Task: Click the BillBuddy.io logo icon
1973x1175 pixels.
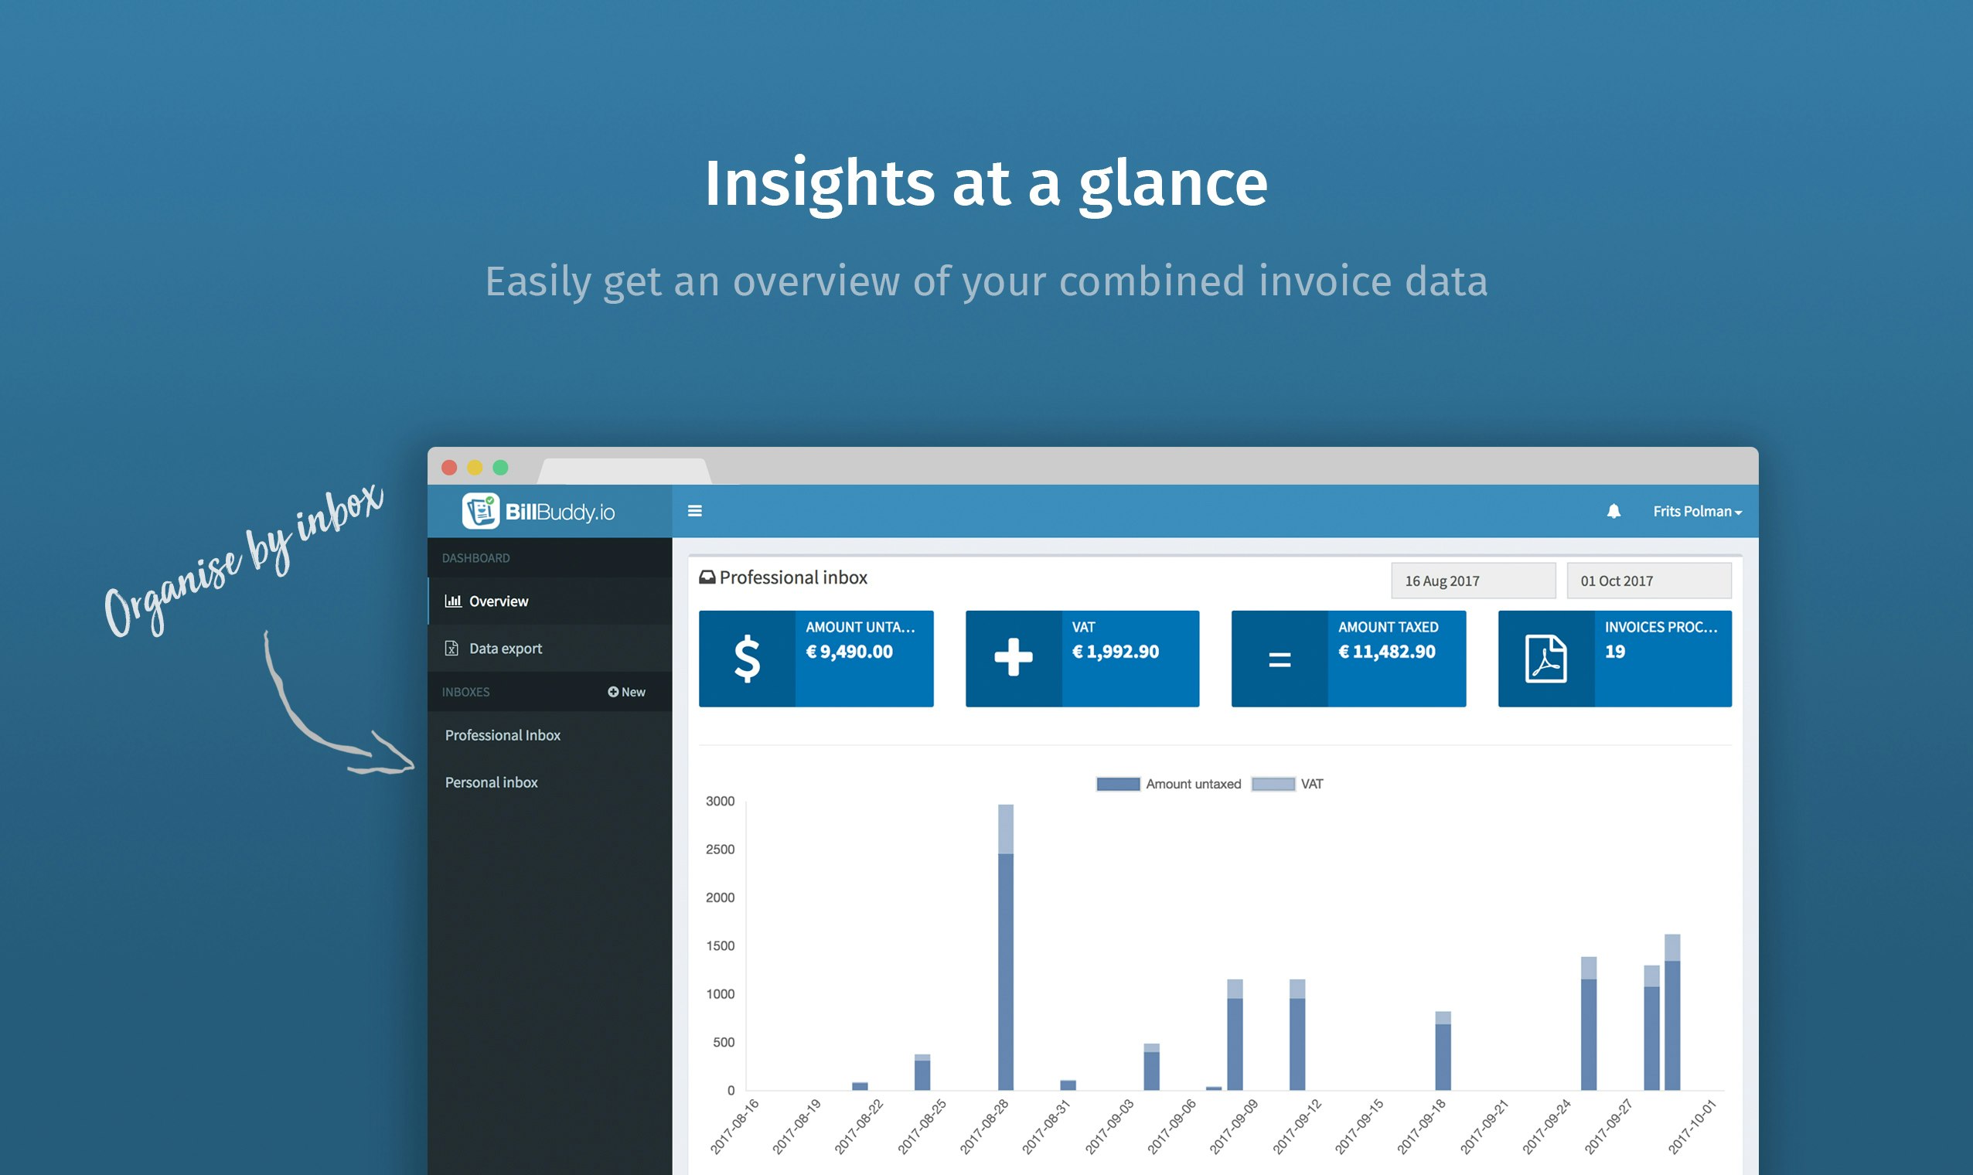Action: click(x=481, y=511)
